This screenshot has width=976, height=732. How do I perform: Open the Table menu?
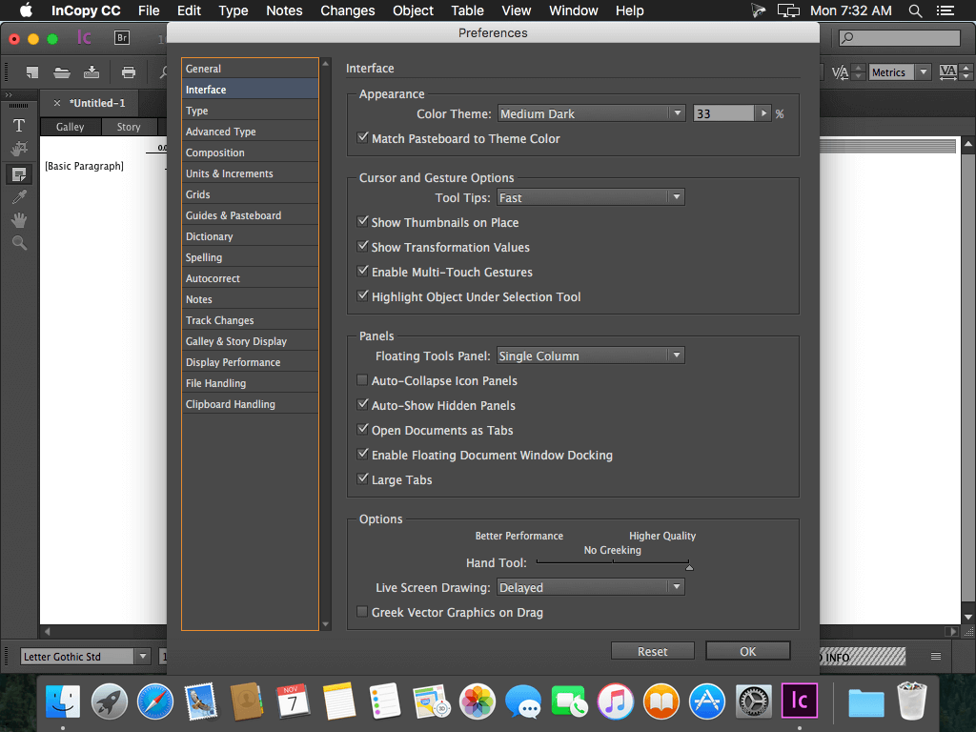(467, 10)
